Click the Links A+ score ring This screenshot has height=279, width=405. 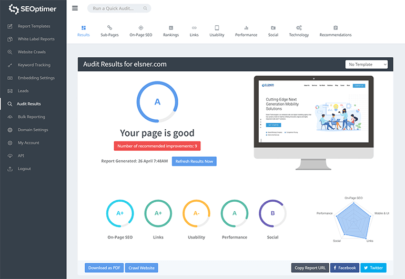(x=158, y=213)
